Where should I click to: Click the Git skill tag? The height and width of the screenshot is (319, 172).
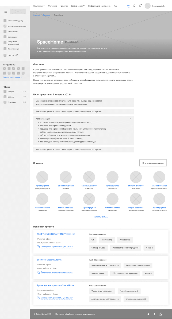(x=93, y=240)
